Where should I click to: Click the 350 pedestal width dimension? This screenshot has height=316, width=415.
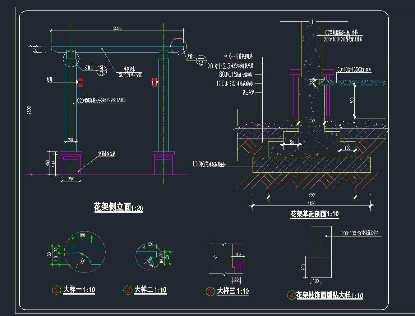(x=71, y=179)
